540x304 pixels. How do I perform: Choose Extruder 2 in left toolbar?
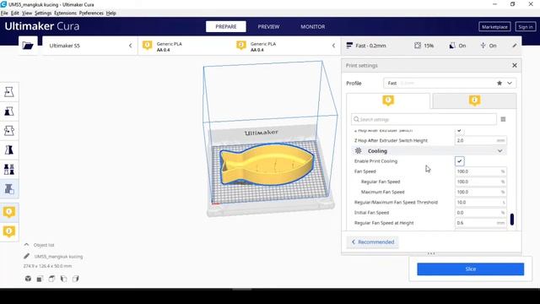click(9, 231)
